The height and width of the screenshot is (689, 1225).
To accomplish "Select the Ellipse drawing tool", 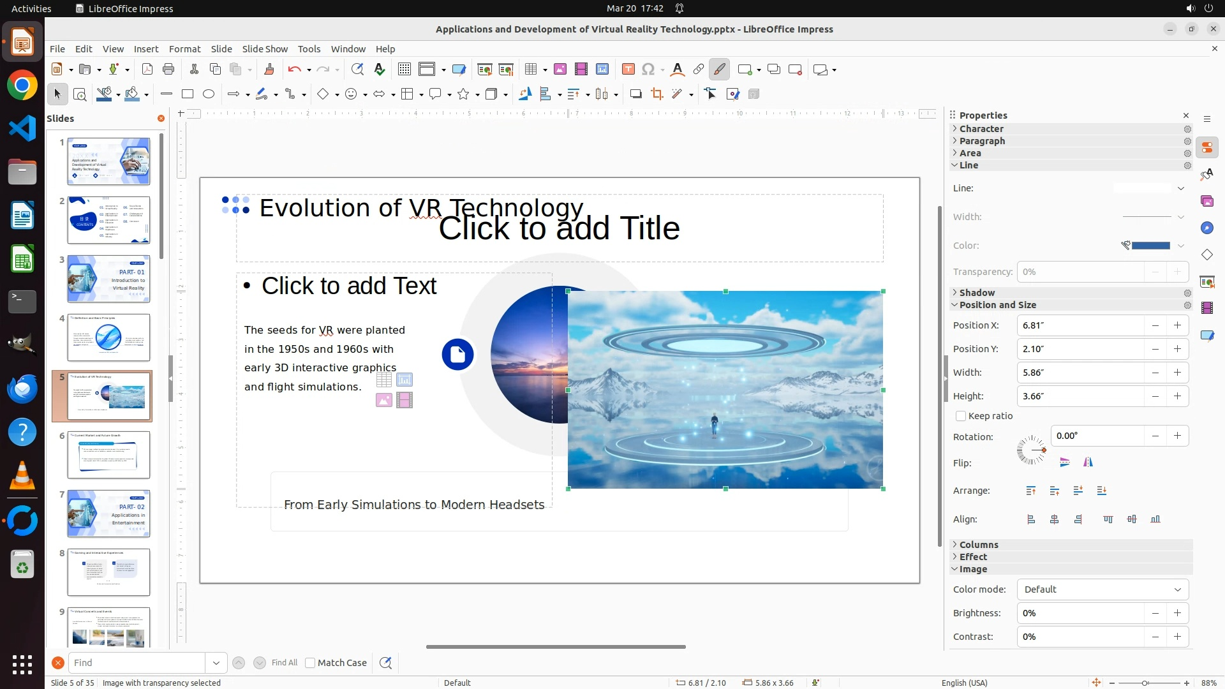I will tap(209, 94).
